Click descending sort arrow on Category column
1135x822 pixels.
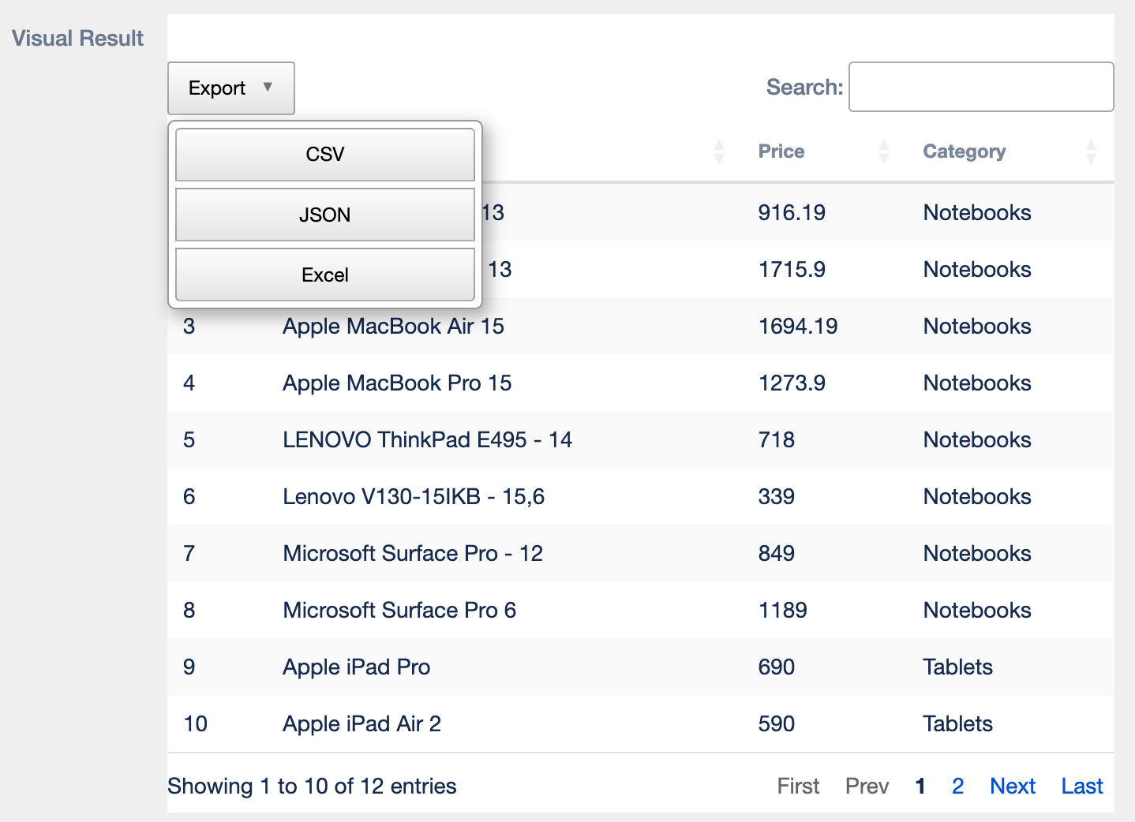tap(1092, 157)
